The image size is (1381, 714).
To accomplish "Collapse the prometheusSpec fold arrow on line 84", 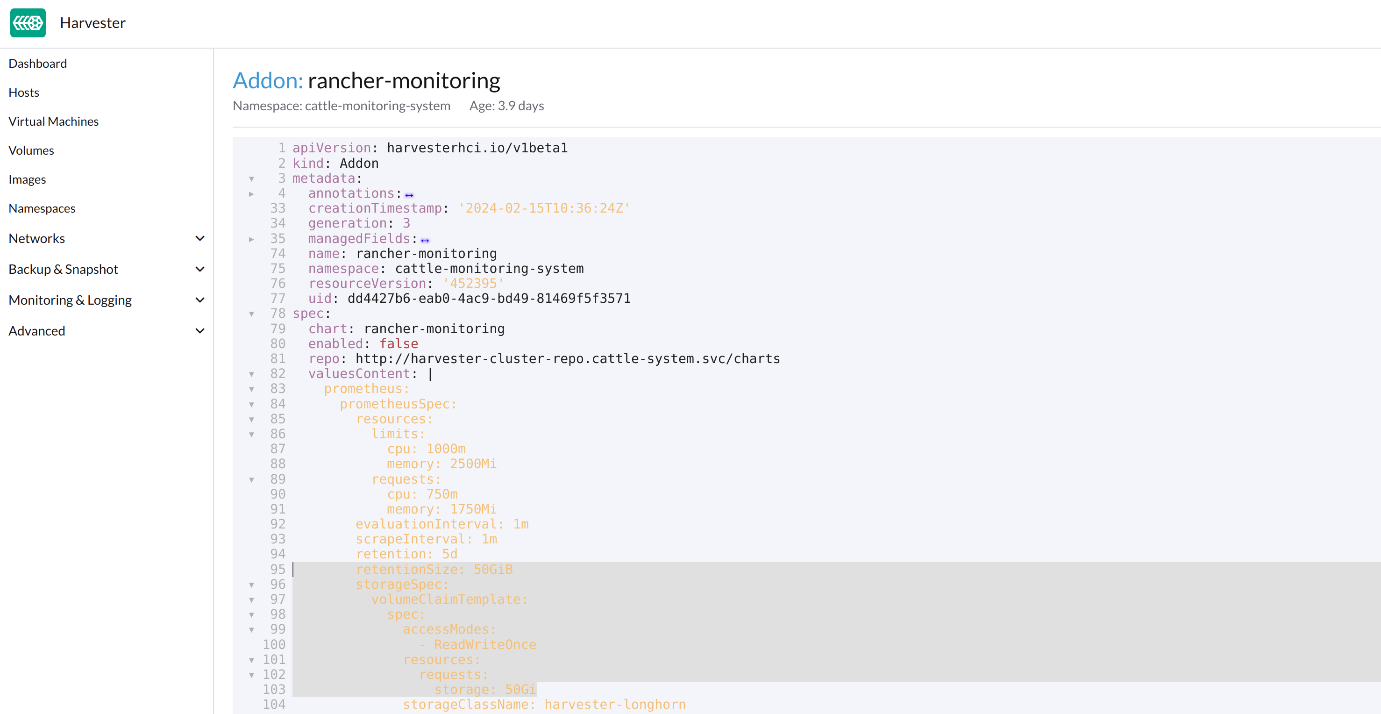I will (x=251, y=405).
